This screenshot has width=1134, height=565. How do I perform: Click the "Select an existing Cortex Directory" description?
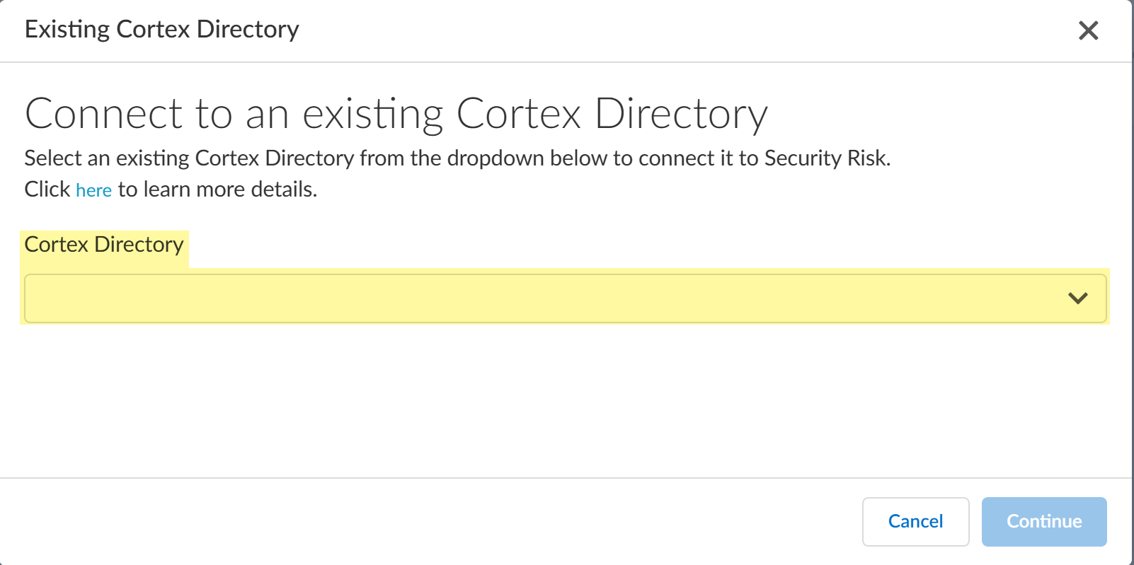pos(457,158)
